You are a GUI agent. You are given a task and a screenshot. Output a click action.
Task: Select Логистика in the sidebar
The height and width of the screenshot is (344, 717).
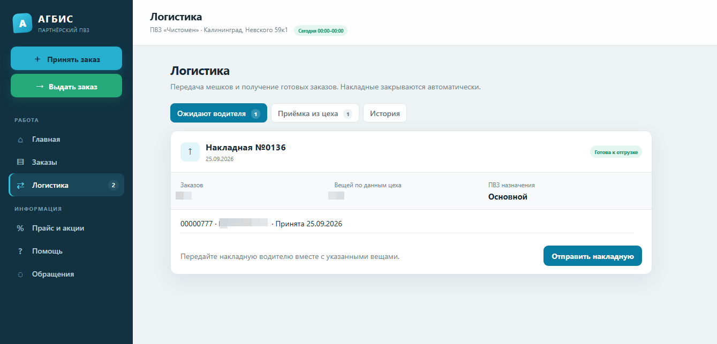[x=66, y=185]
